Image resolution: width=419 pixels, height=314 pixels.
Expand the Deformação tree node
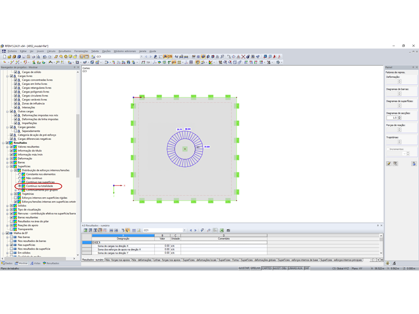[8, 159]
